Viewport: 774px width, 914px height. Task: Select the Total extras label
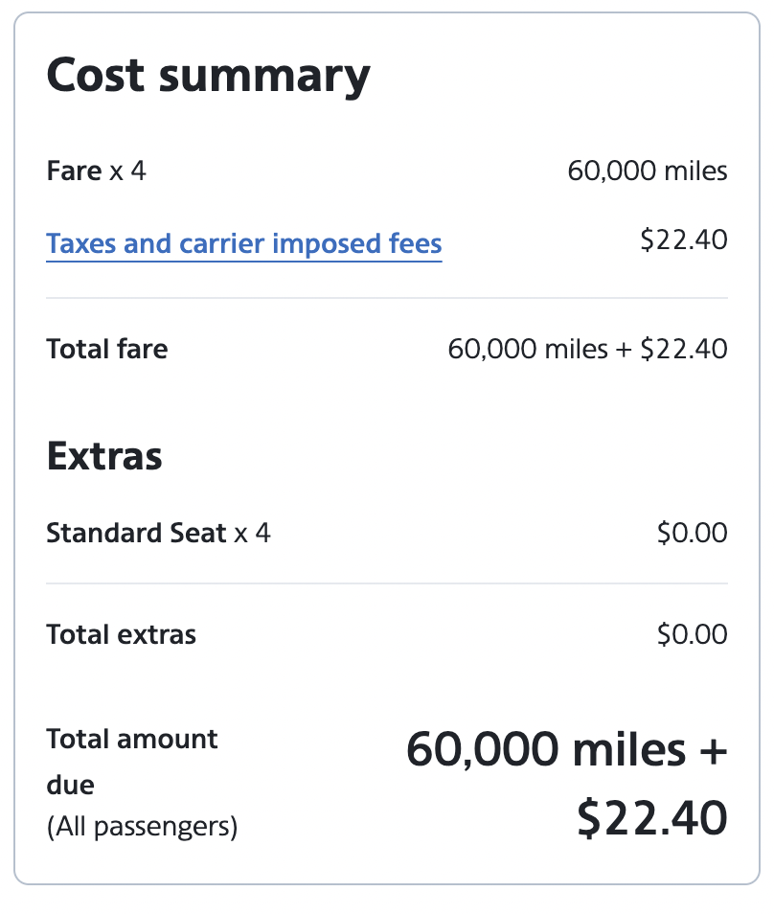tap(121, 634)
